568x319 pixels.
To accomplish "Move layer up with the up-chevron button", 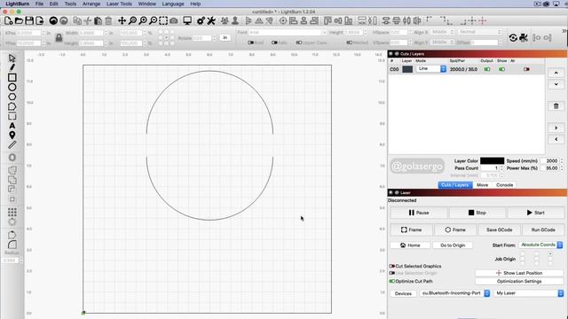I will (x=556, y=73).
